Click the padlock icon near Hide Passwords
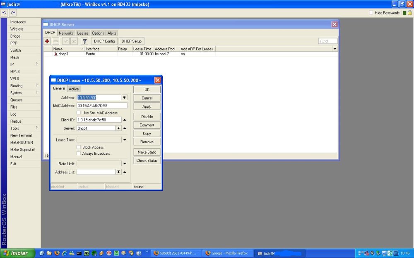The height and width of the screenshot is (258, 414). [x=409, y=13]
